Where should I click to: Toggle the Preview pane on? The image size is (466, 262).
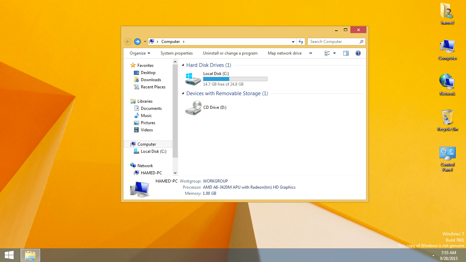(x=346, y=53)
